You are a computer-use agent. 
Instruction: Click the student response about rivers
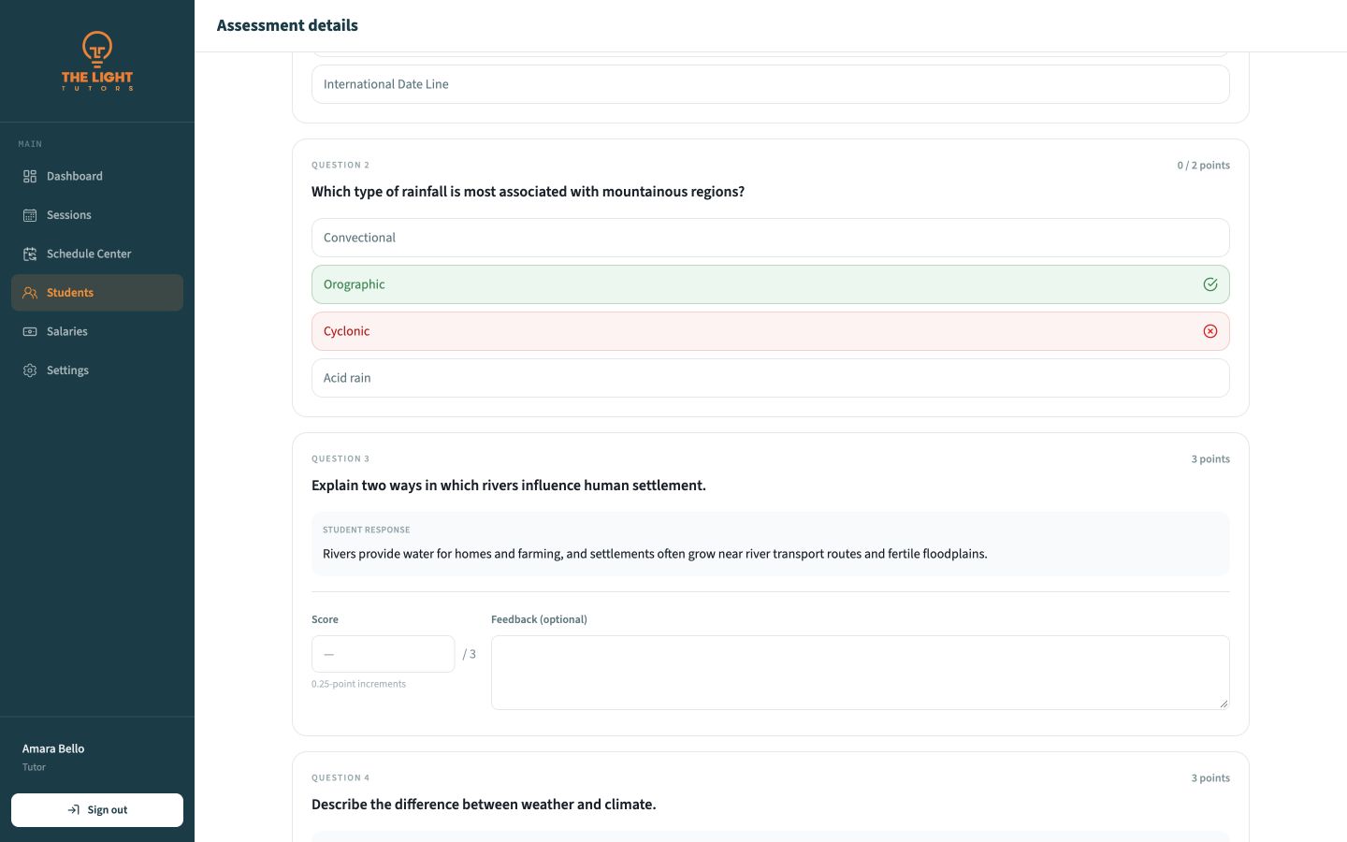(655, 554)
